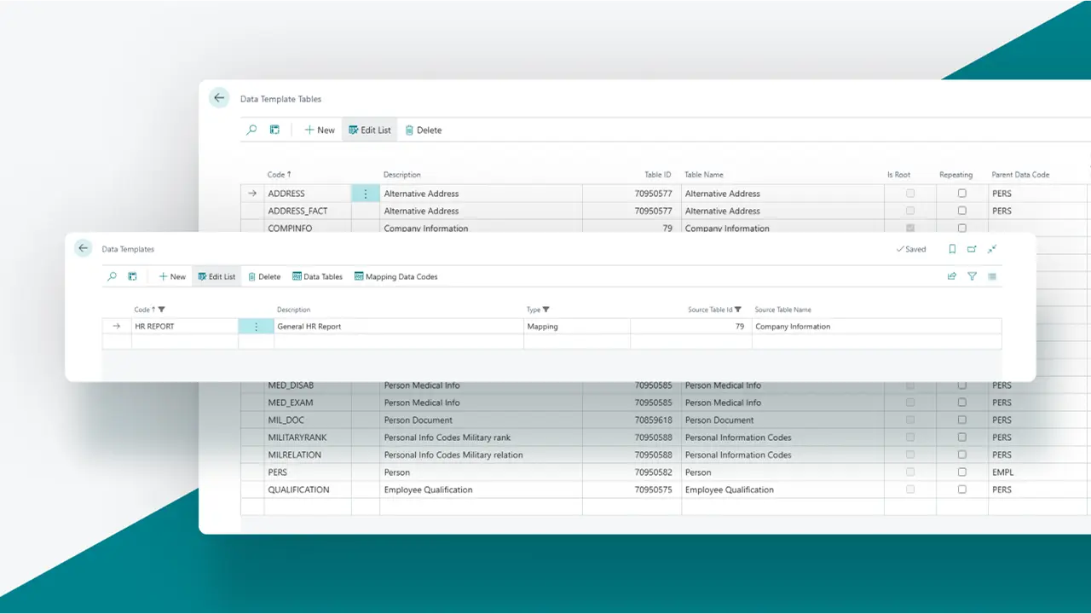The height and width of the screenshot is (614, 1091).
Task: Click New in the Data Template Tables toolbar
Action: click(x=319, y=130)
